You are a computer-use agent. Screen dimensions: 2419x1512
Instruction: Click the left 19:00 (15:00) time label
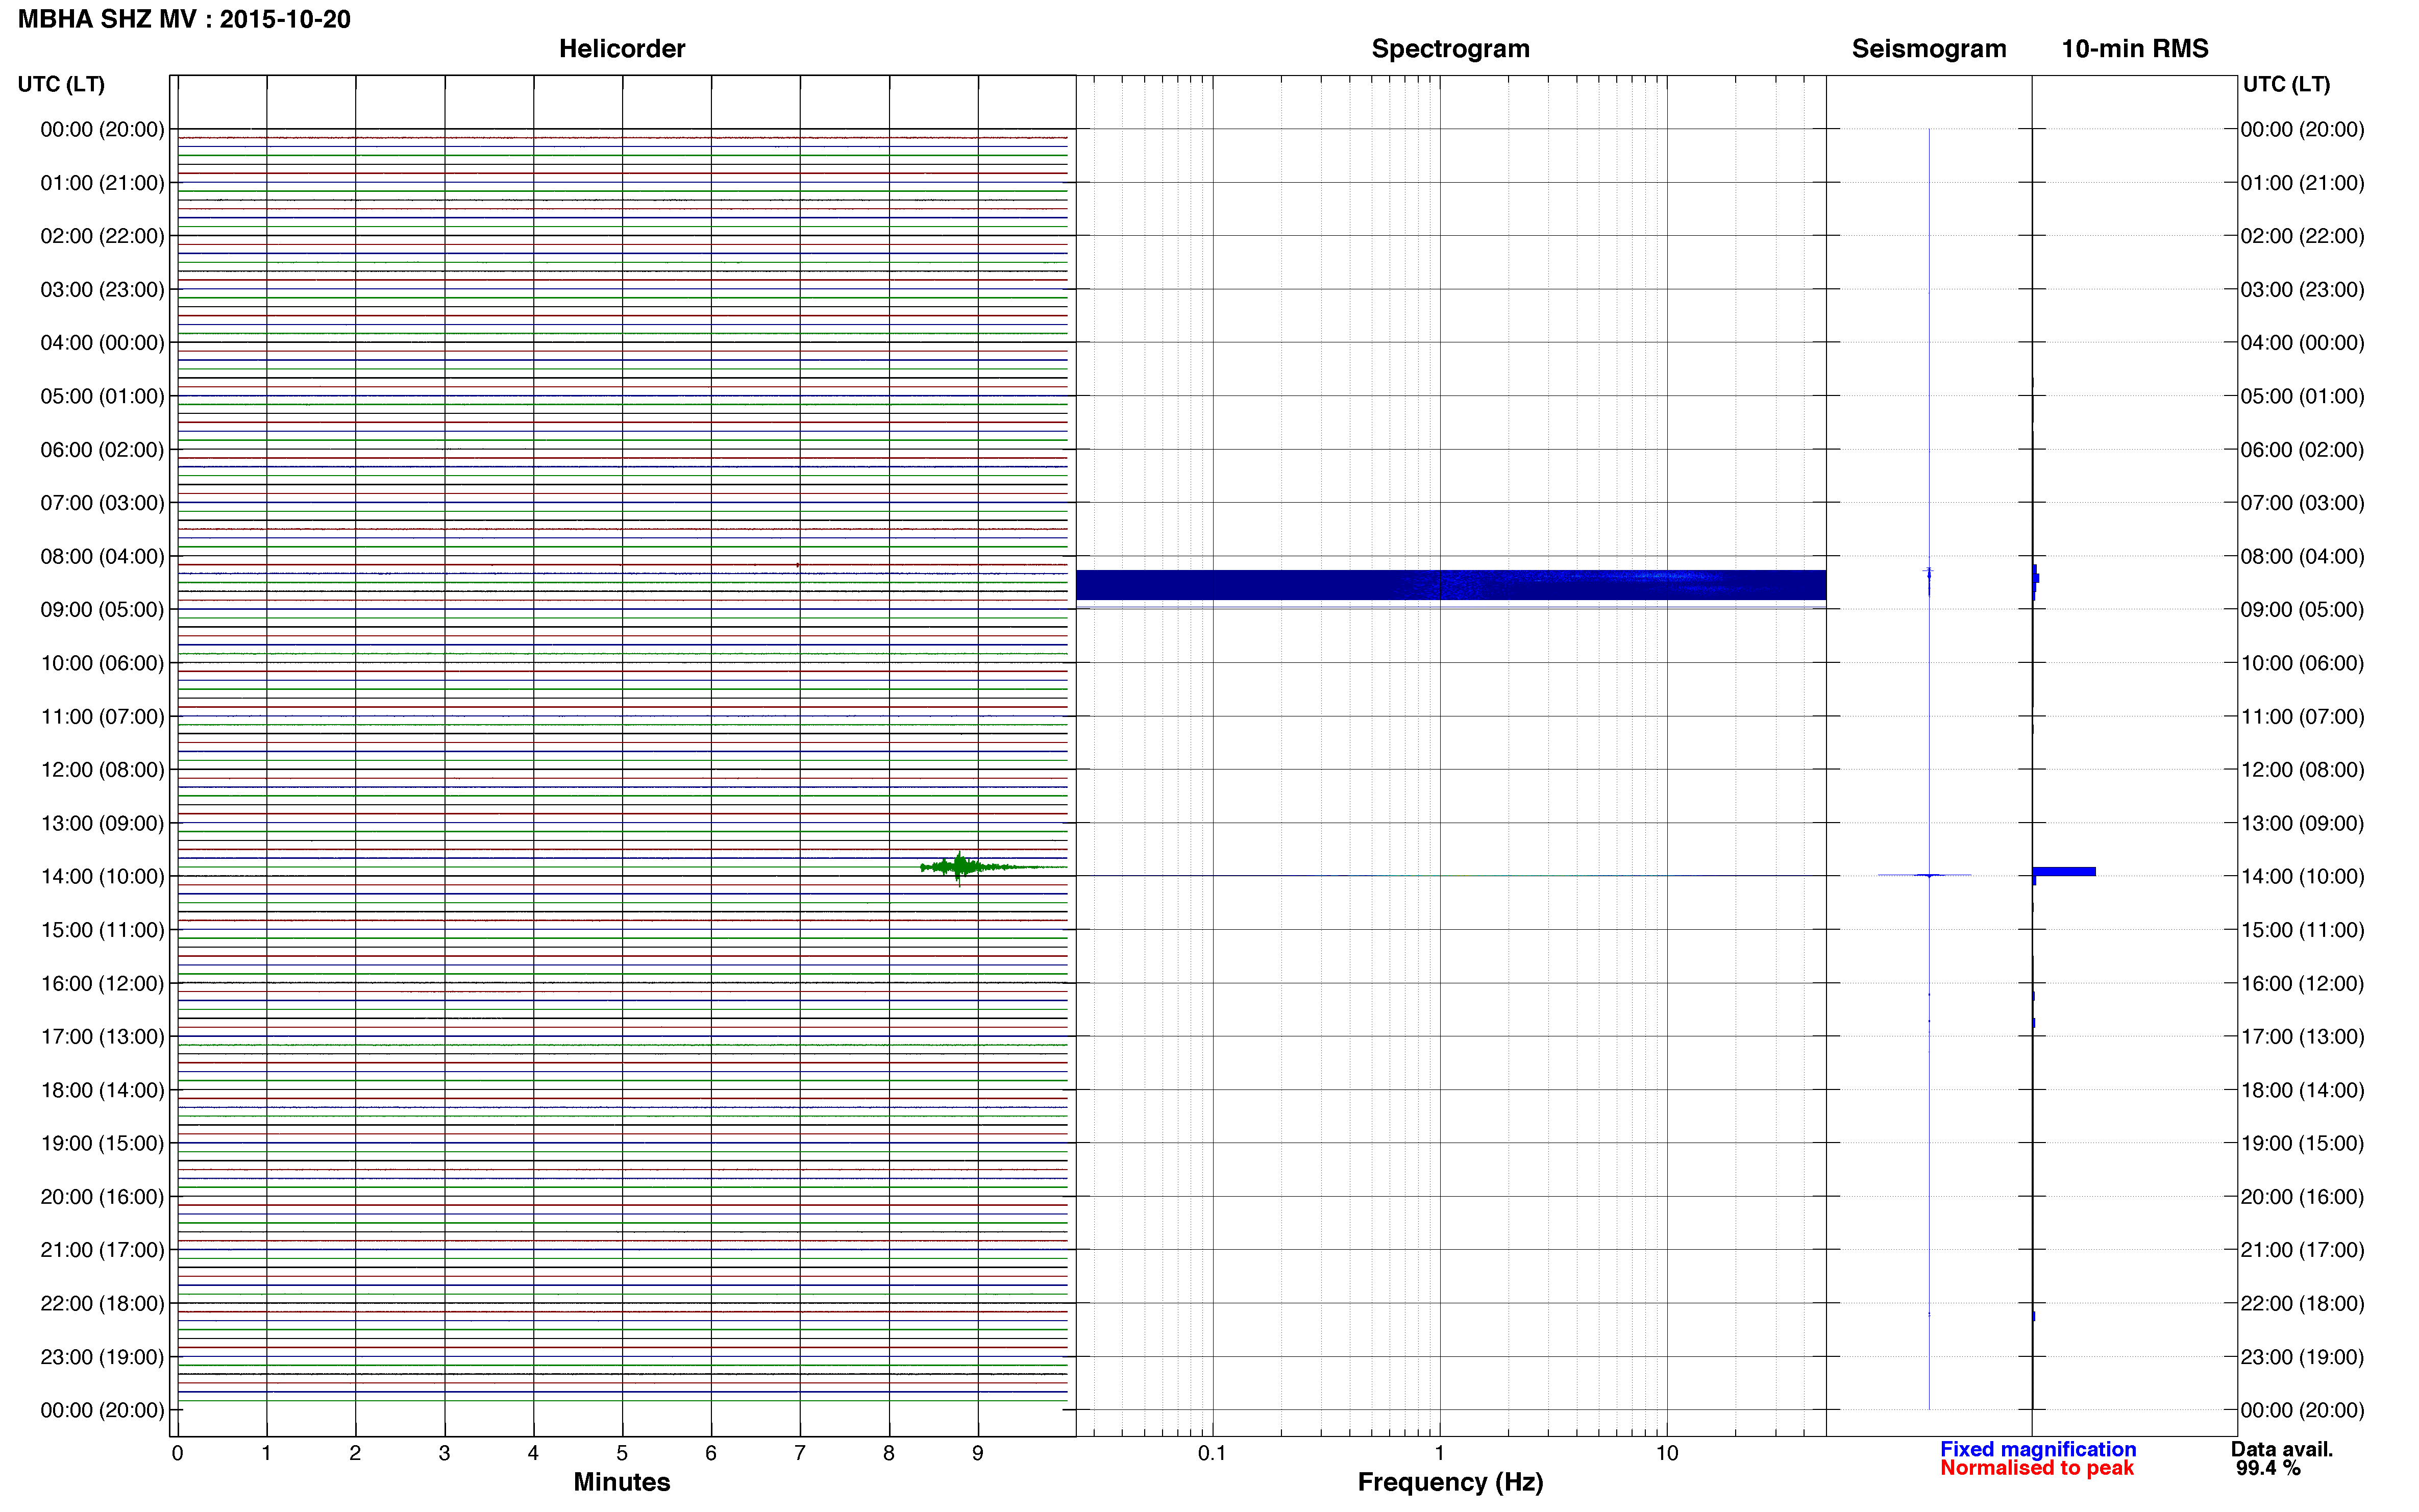[x=102, y=1143]
